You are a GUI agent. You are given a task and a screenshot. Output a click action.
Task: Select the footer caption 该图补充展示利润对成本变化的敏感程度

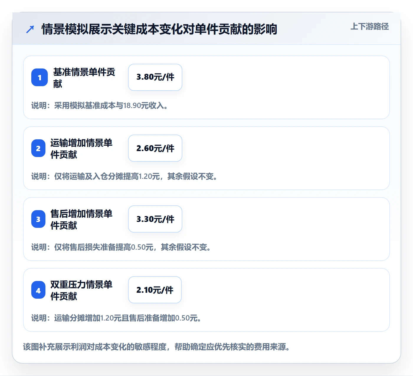[x=157, y=347]
